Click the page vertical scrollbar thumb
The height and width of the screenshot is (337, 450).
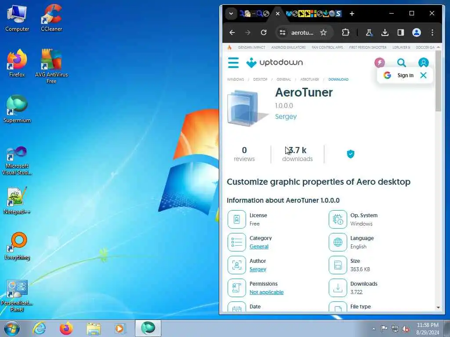pos(438,81)
